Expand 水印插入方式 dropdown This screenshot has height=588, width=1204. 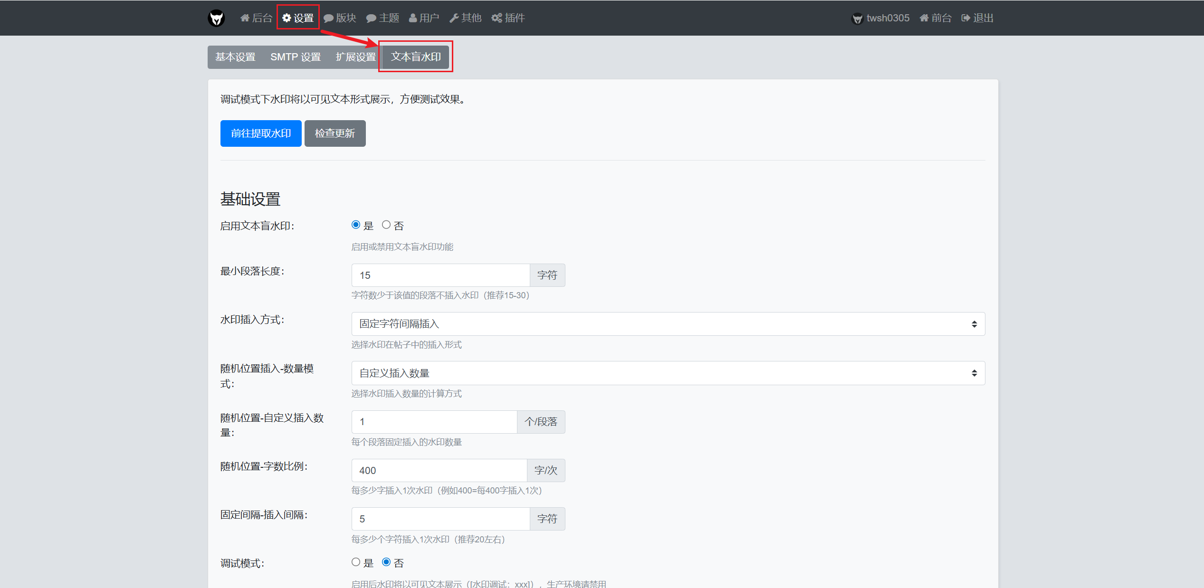tap(668, 324)
